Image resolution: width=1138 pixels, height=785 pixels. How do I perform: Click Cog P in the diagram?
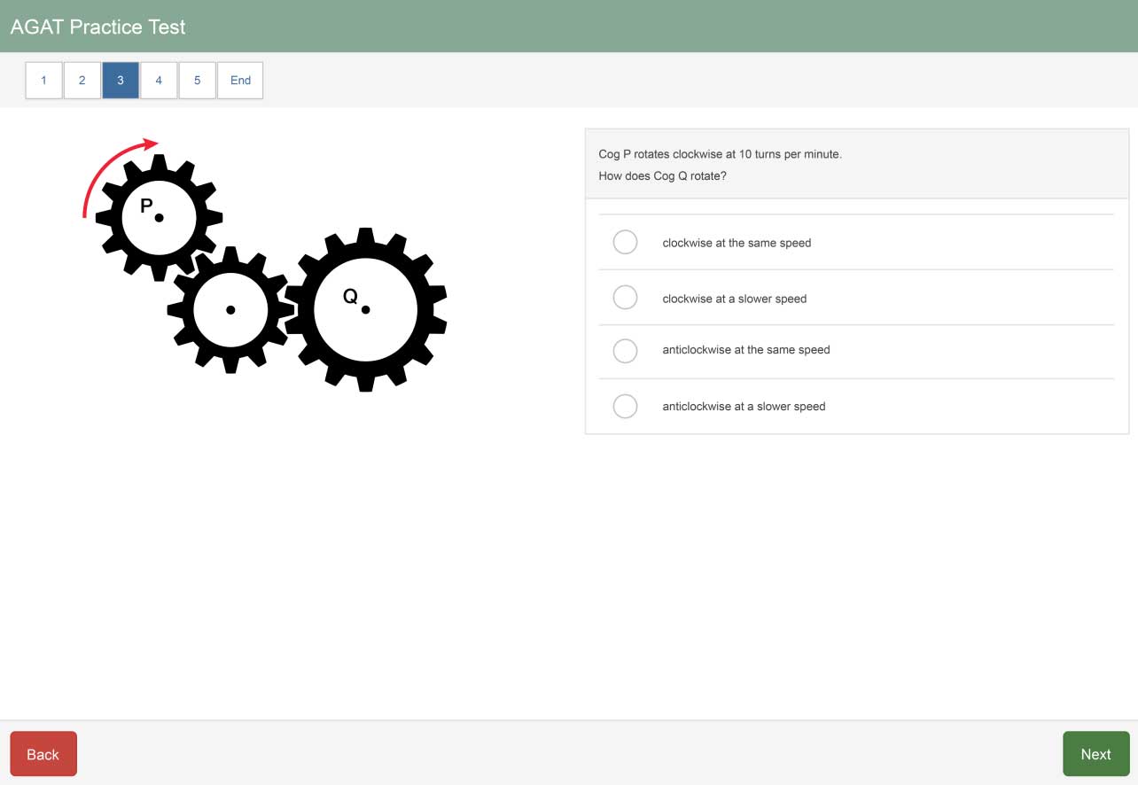click(158, 215)
